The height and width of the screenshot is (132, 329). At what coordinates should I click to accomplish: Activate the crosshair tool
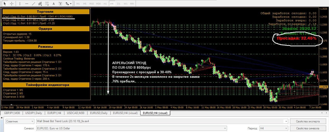point(11,4)
